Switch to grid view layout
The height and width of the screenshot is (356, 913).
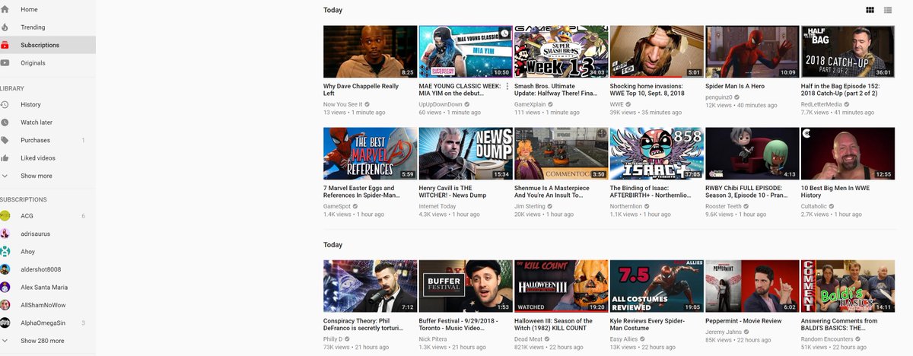pos(870,10)
